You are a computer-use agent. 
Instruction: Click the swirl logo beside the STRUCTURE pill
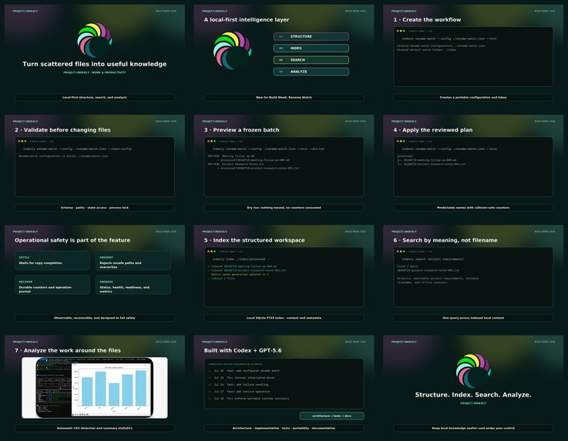pos(232,50)
